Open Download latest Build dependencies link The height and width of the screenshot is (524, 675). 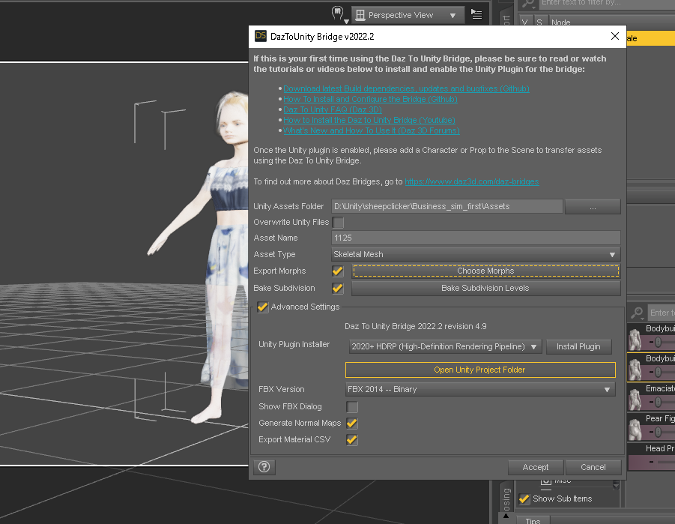(x=406, y=88)
